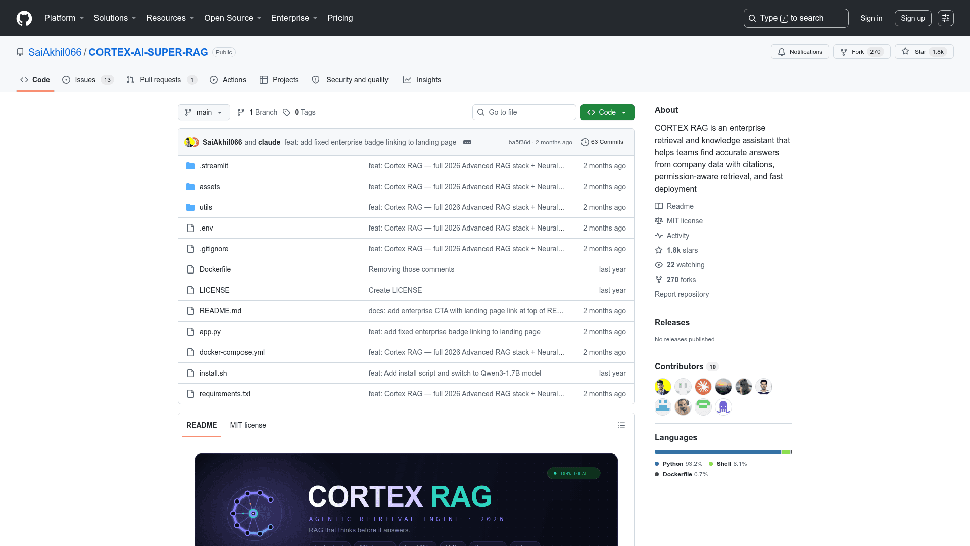970x546 pixels.
Task: Focus the Type / to search box
Action: (796, 18)
